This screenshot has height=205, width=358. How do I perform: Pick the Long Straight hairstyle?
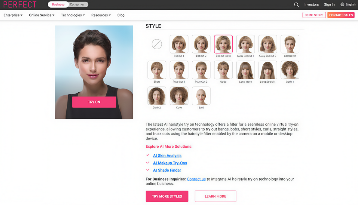click(268, 70)
